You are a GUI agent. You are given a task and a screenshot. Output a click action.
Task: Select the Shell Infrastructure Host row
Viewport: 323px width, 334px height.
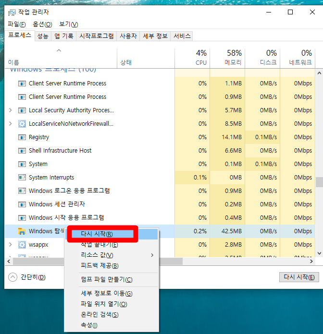(160, 151)
